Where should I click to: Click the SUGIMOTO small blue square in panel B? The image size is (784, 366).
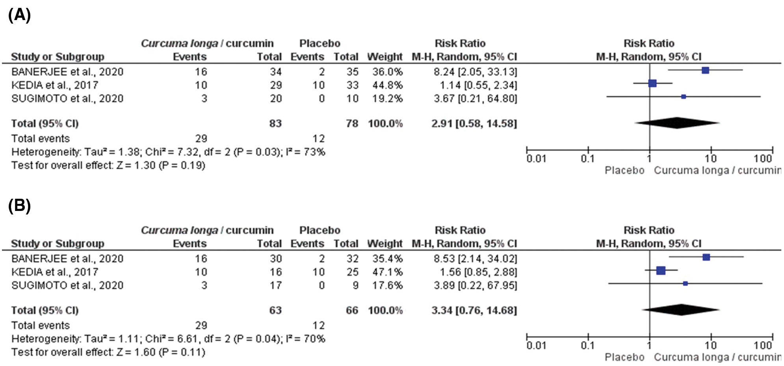[685, 283]
